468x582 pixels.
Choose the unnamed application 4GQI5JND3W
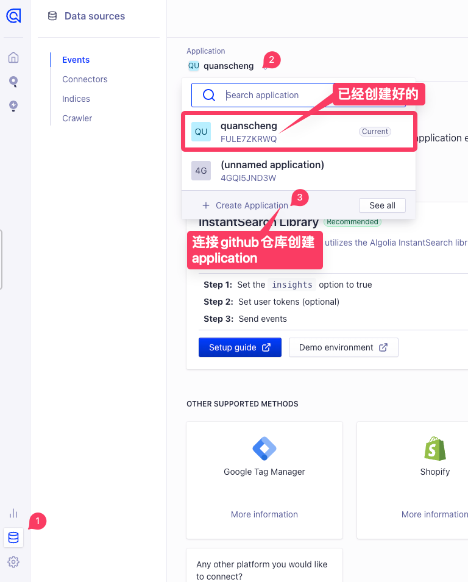(299, 171)
